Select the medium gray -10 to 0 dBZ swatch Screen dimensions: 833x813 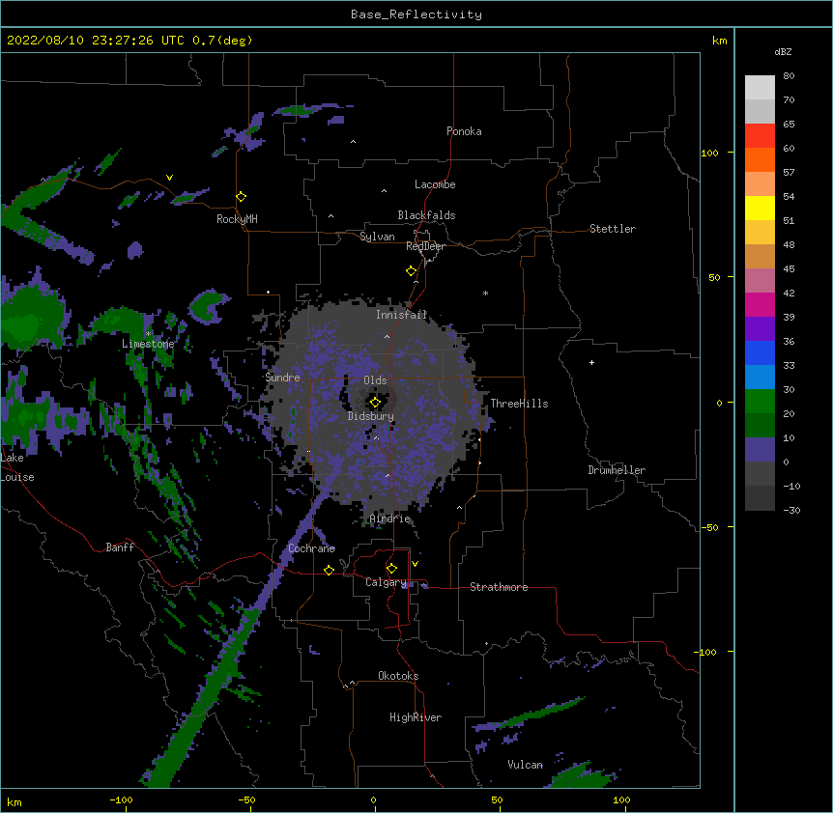760,474
